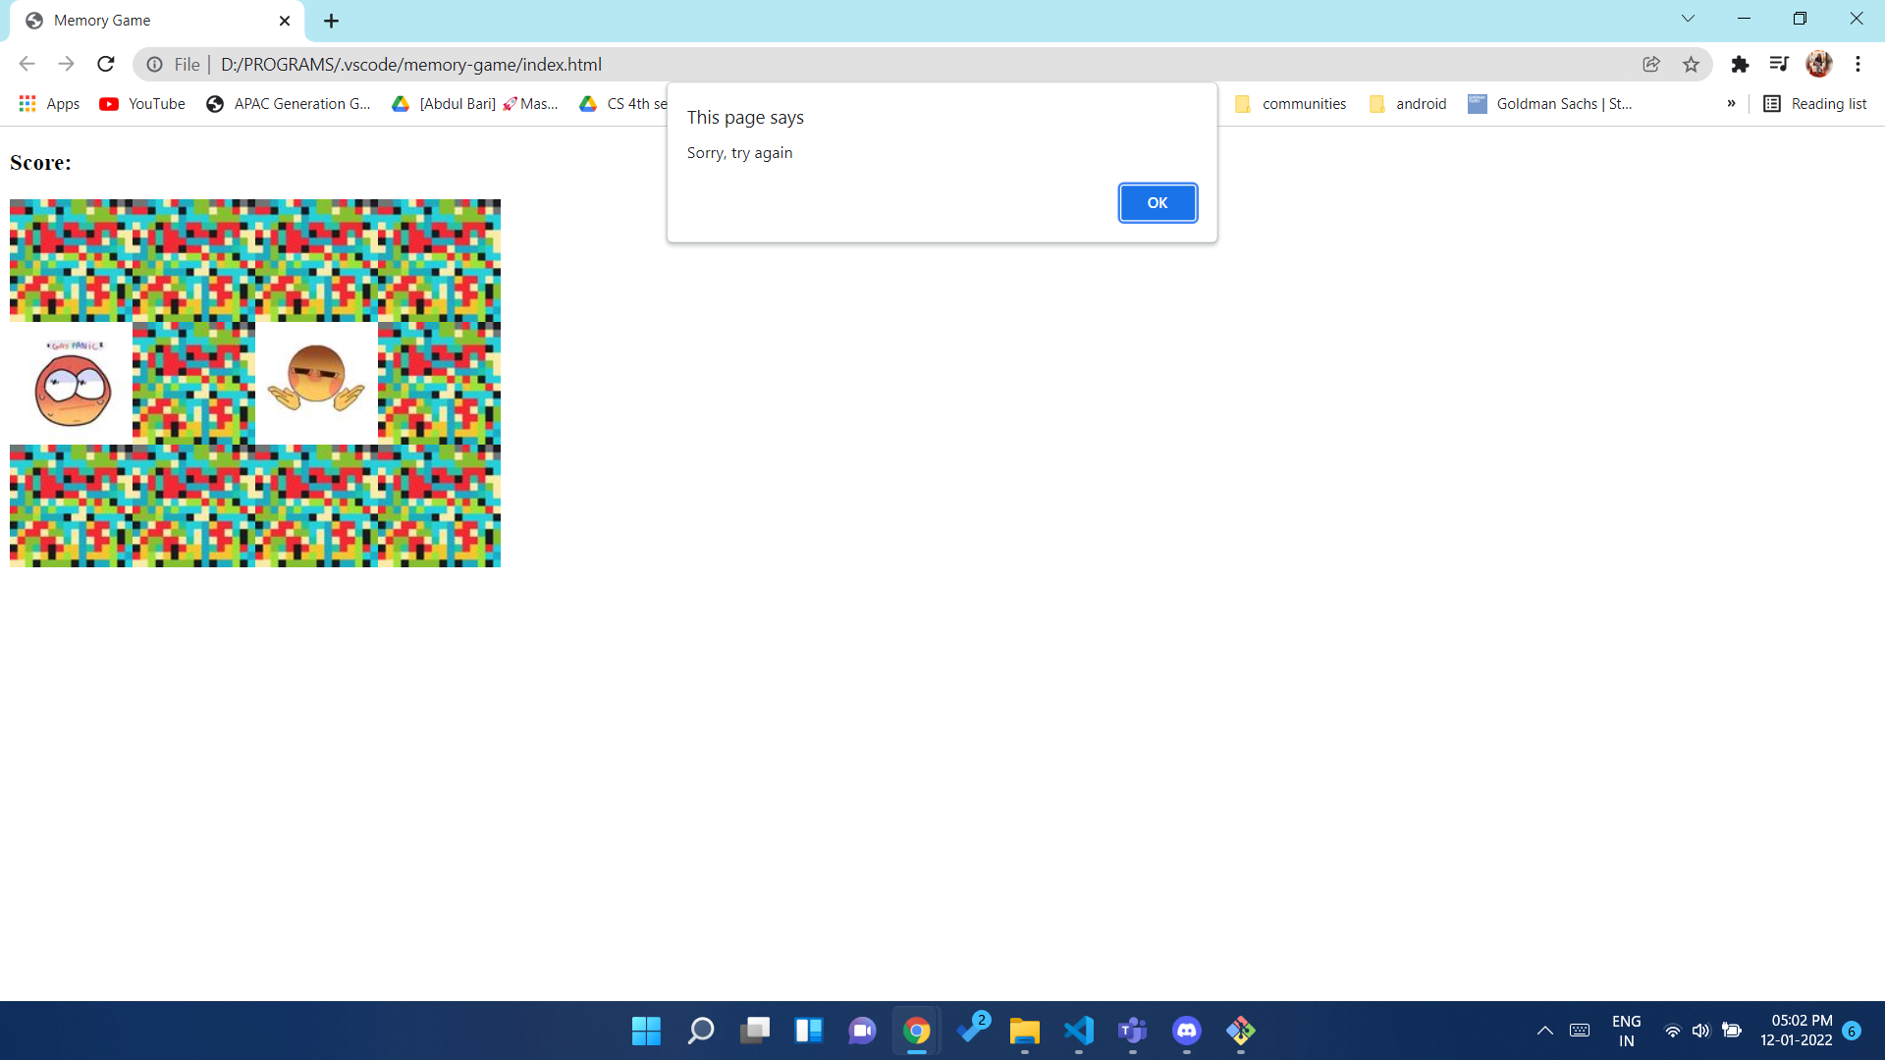Open the Chrome three-dot menu
The image size is (1885, 1060).
[x=1858, y=65]
